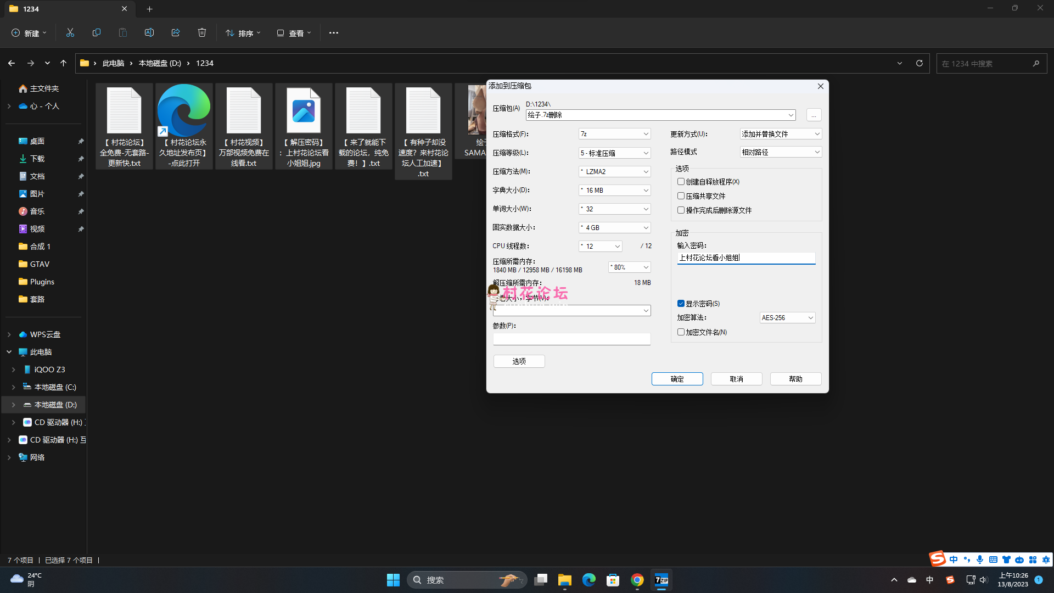Enable 操作完成后删除源文件 checkbox
This screenshot has height=593, width=1054.
click(x=681, y=210)
